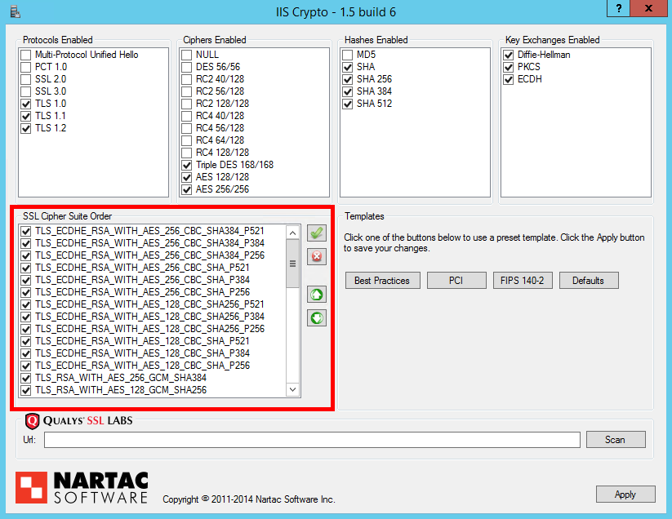Move selected cipher suite up
Image resolution: width=672 pixels, height=519 pixels.
point(316,294)
